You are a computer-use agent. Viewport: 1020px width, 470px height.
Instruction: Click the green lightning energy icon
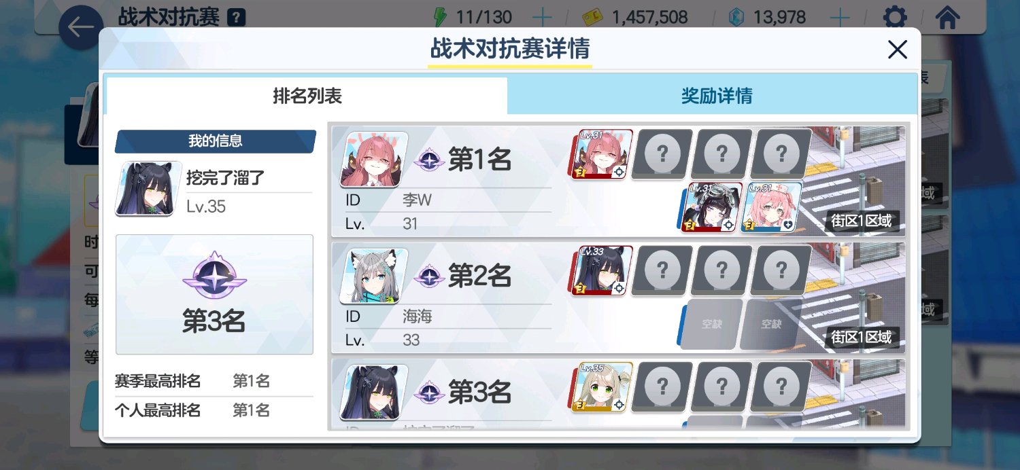pos(440,17)
